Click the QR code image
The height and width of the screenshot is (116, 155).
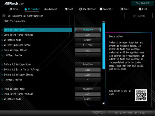click(x=141, y=95)
